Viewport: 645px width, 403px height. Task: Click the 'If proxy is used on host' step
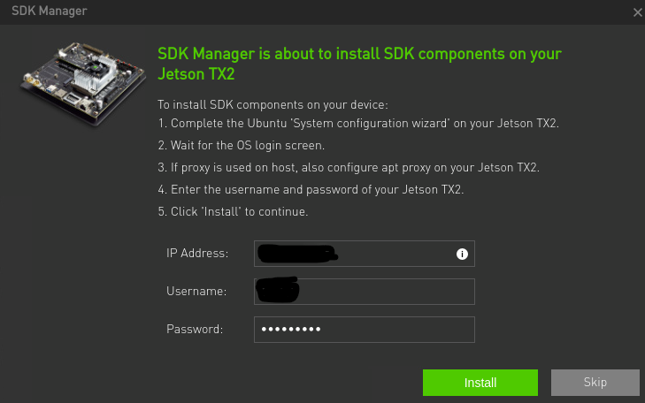click(x=349, y=168)
